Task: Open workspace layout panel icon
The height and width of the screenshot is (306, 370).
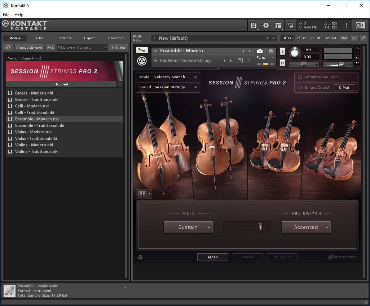Action: pos(278,25)
